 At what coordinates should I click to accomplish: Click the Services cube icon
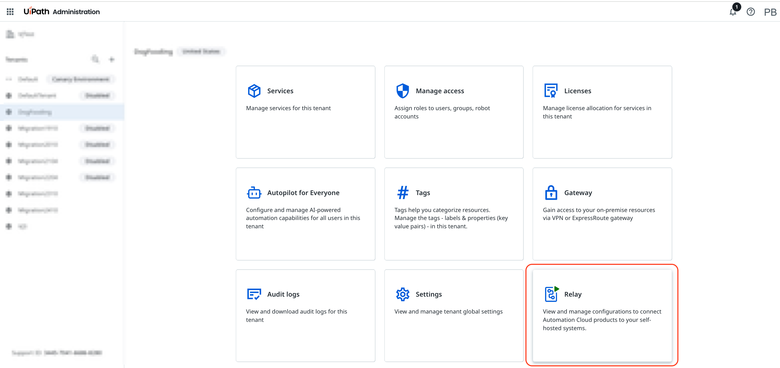click(x=254, y=91)
